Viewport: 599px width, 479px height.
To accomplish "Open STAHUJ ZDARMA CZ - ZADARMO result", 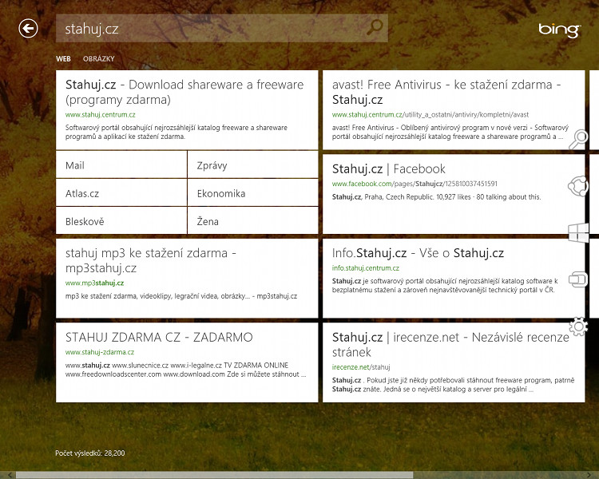I will click(159, 337).
